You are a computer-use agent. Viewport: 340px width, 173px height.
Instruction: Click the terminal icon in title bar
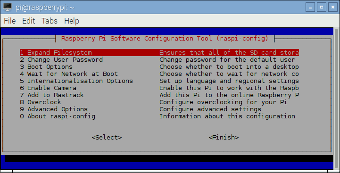[x=8, y=8]
